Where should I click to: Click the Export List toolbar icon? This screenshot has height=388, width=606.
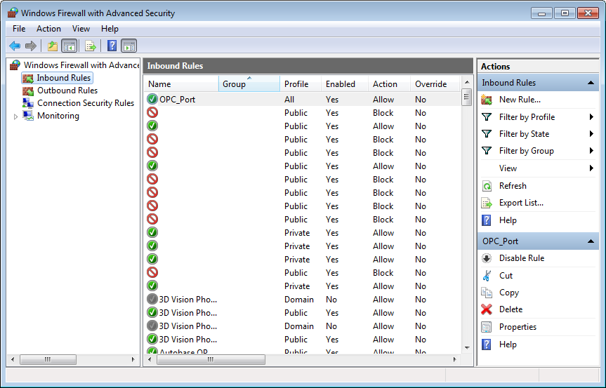pyautogui.click(x=91, y=46)
